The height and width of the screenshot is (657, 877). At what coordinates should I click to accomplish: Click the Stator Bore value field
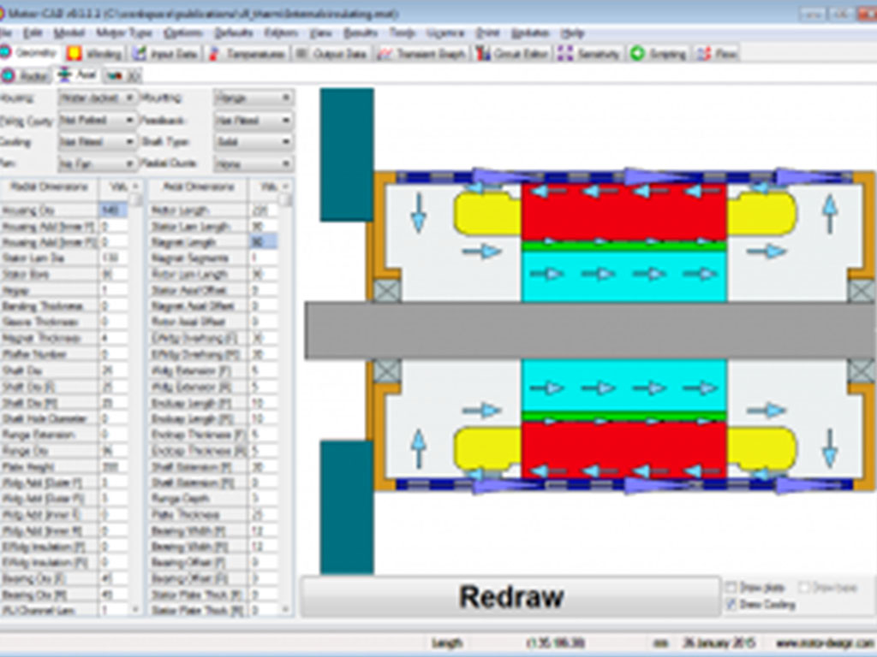click(114, 275)
